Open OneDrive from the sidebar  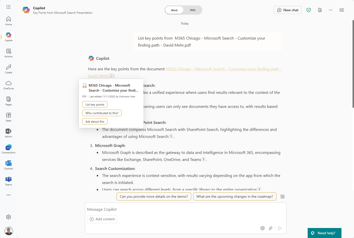(x=9, y=85)
